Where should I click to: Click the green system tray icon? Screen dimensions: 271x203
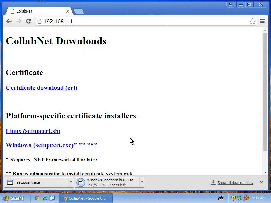point(239,198)
